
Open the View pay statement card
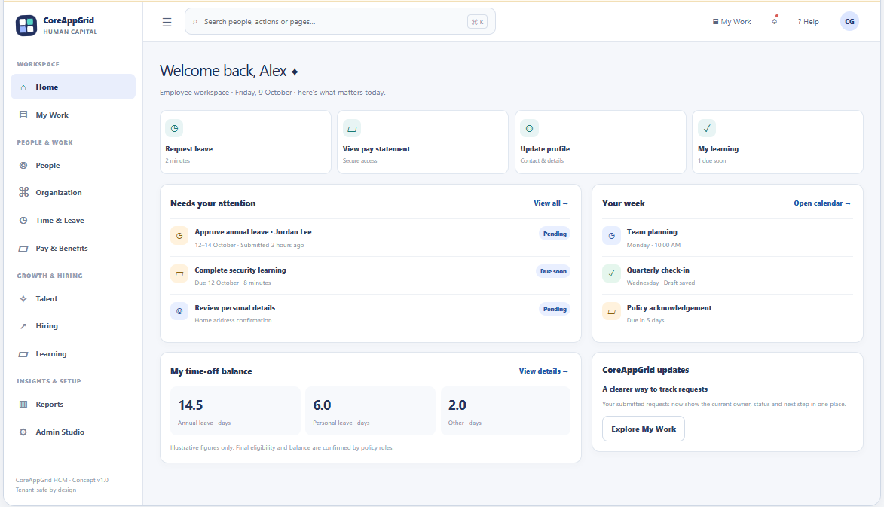[422, 142]
